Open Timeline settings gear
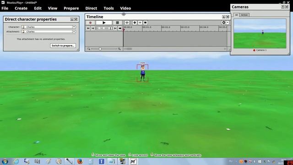Screen dimensions: 293x165 224,22
